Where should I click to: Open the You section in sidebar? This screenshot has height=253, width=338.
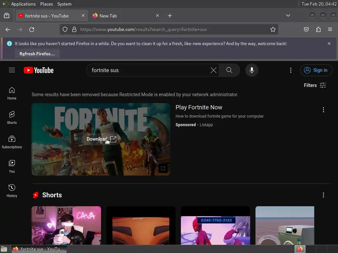tap(12, 166)
